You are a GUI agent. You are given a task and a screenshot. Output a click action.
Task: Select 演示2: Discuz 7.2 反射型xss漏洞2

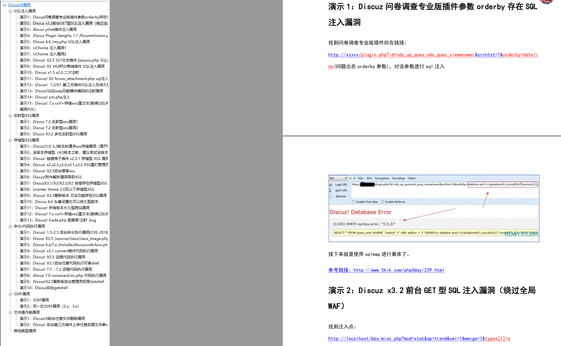pyautogui.click(x=49, y=128)
